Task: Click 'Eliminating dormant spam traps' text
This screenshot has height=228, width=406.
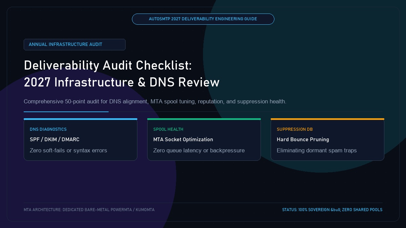Action: (x=317, y=150)
